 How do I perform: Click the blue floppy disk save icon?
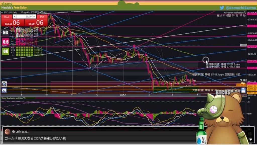point(243,90)
